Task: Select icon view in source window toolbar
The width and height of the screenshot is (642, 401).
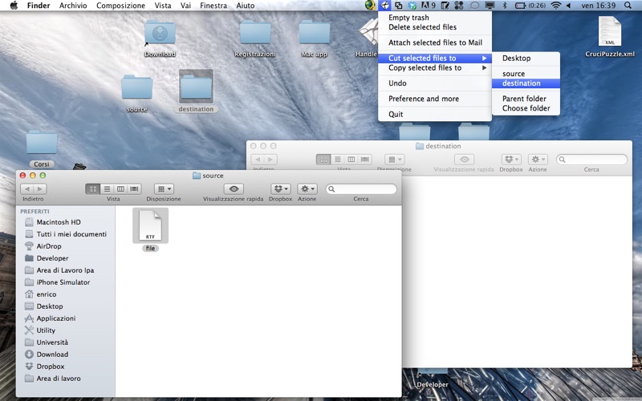Action: tap(93, 188)
